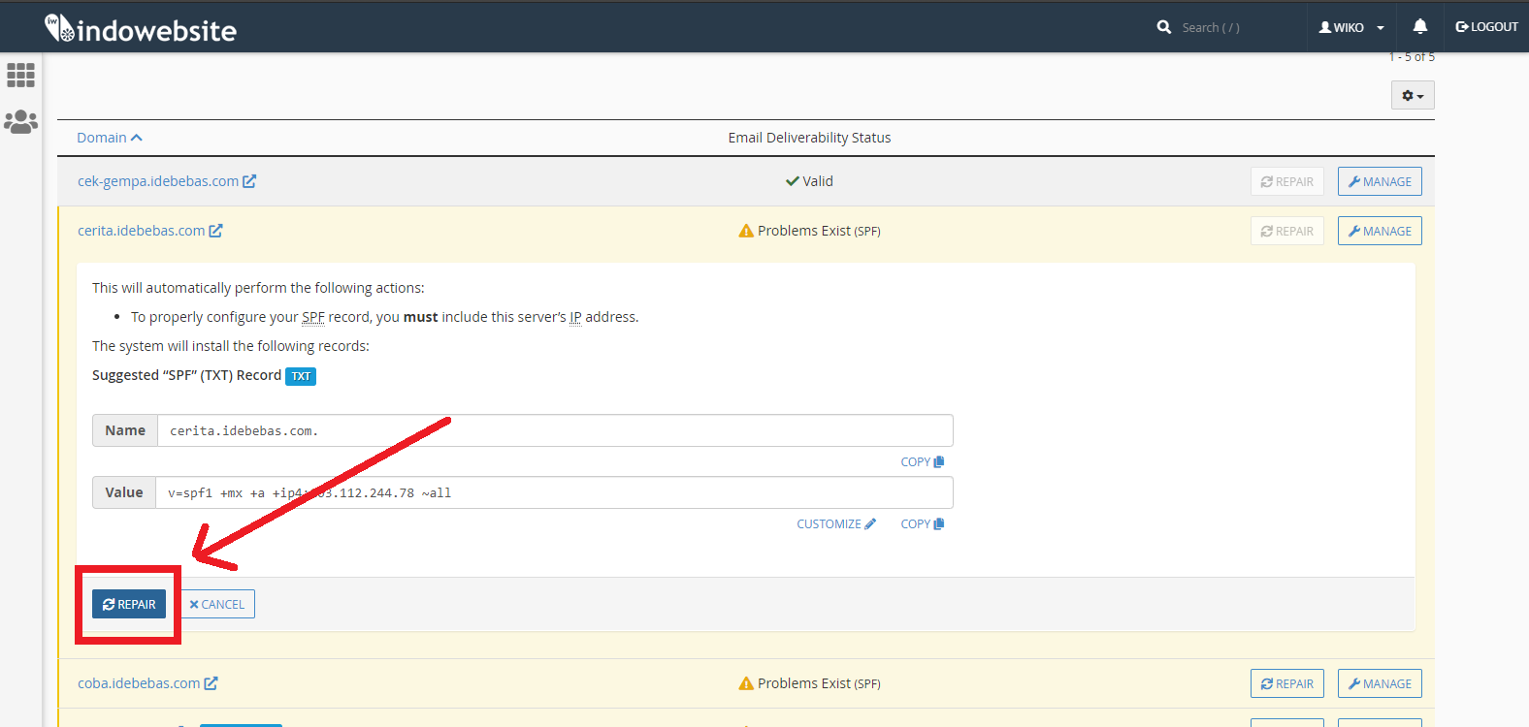This screenshot has height=727, width=1529.
Task: Click the notifications bell icon
Action: [x=1419, y=27]
